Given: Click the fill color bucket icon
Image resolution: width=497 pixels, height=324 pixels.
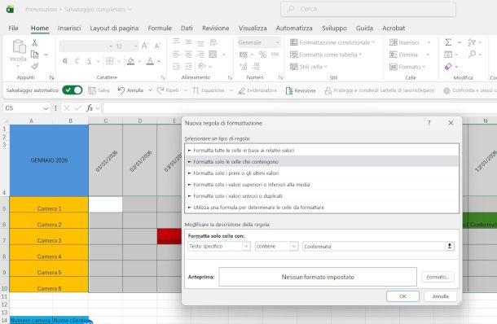Looking at the screenshot, I should tap(130, 61).
